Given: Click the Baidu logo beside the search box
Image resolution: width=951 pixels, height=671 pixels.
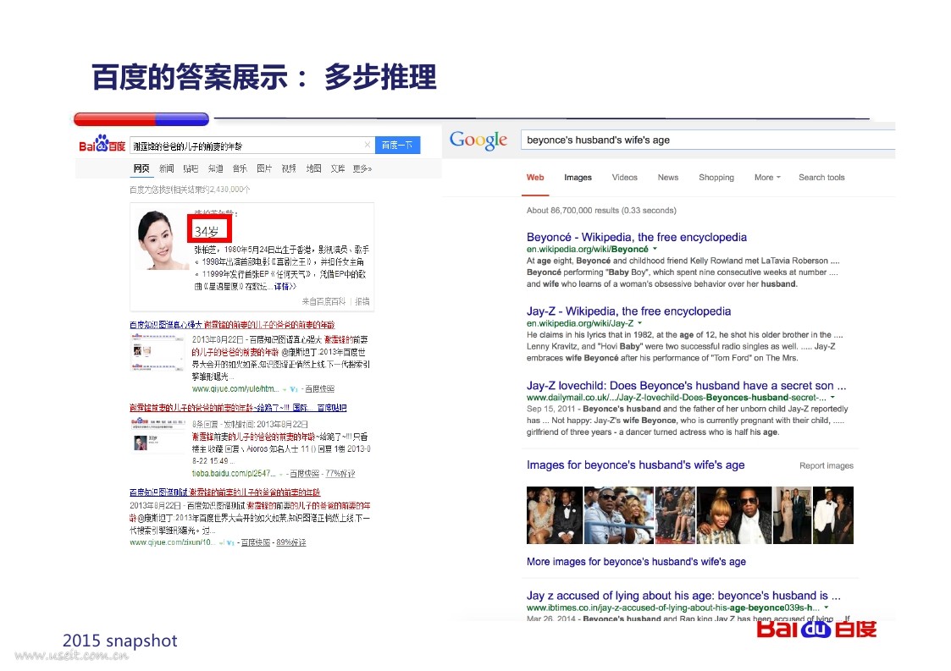Looking at the screenshot, I should point(102,144).
